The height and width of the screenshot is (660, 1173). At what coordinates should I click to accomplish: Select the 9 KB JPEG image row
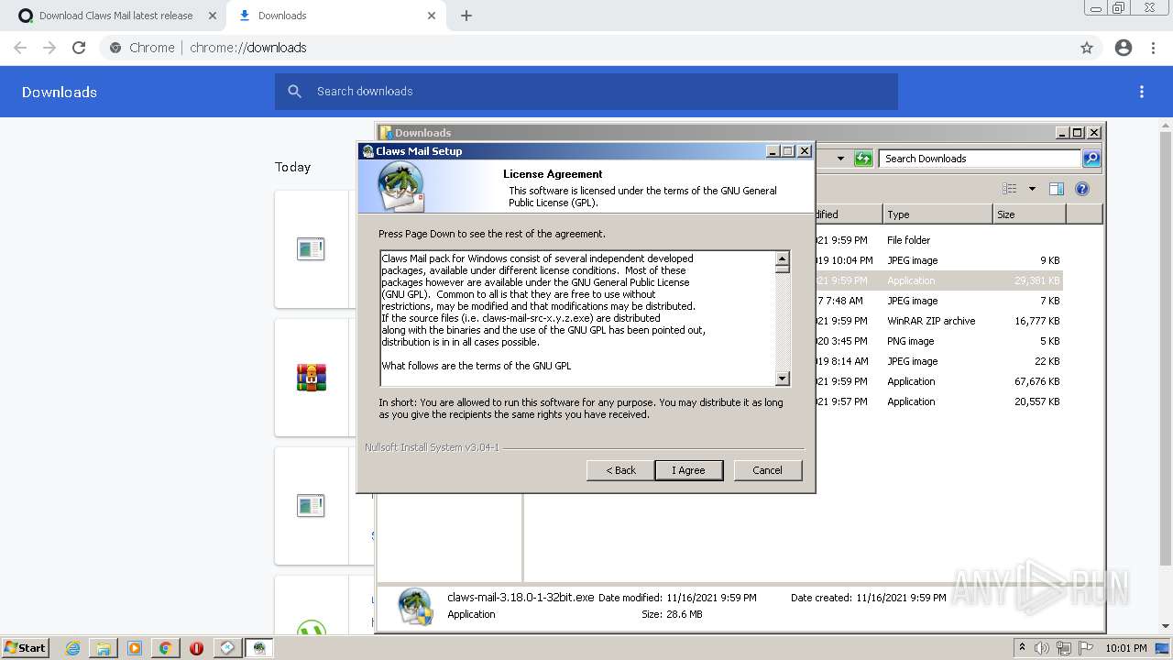point(938,260)
